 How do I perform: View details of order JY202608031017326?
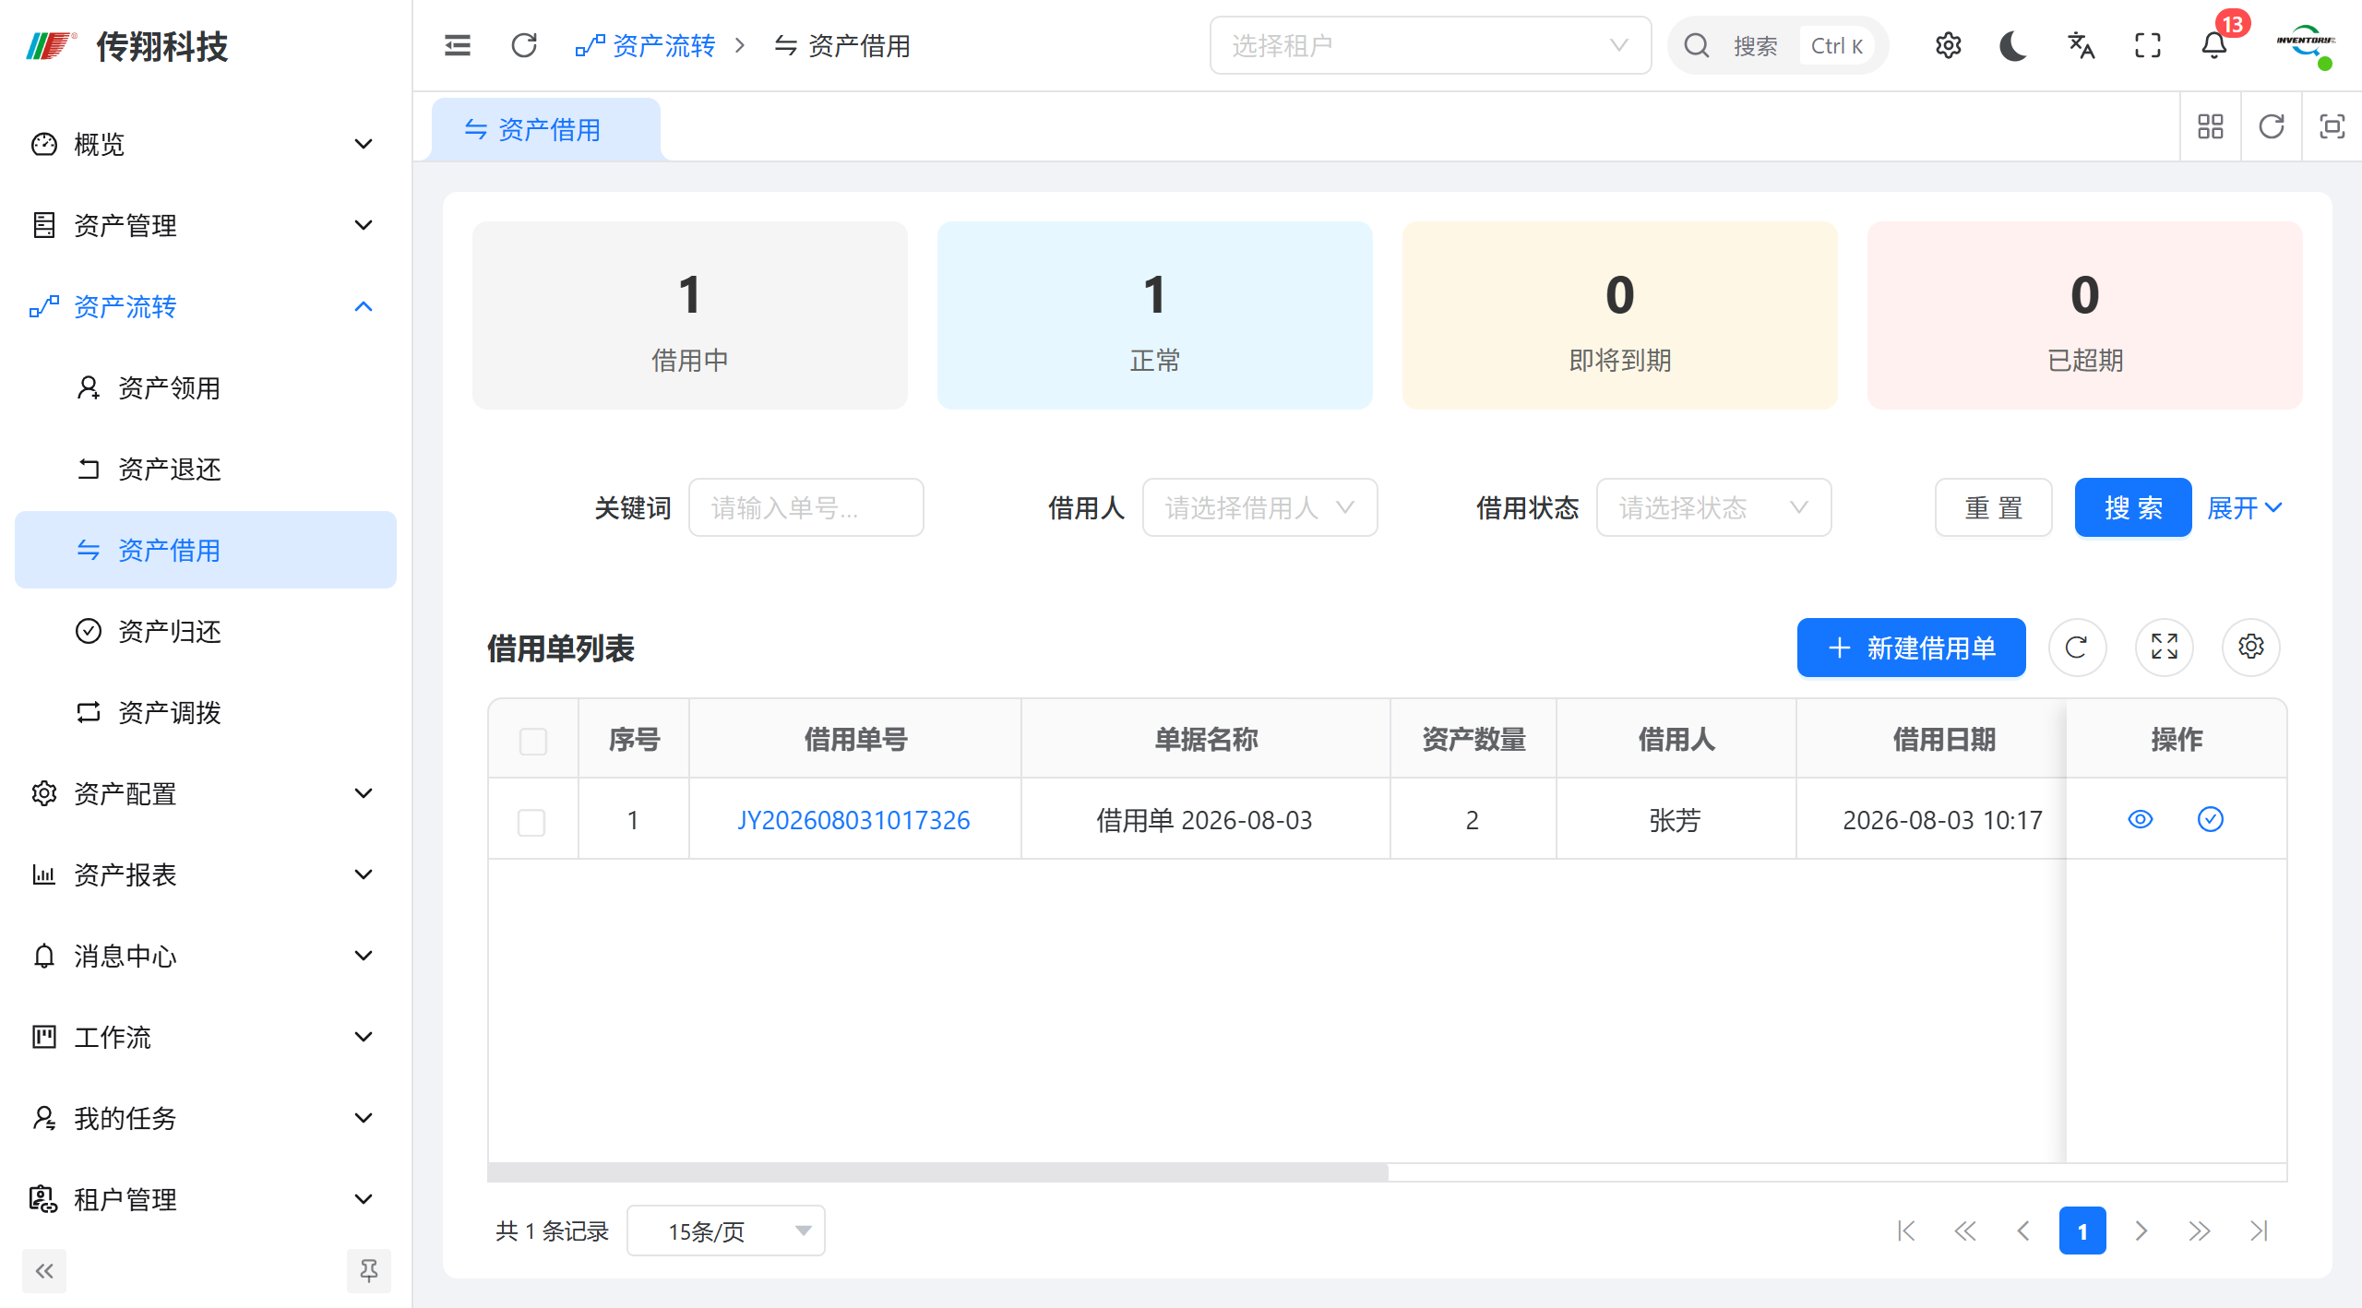pos(2141,819)
